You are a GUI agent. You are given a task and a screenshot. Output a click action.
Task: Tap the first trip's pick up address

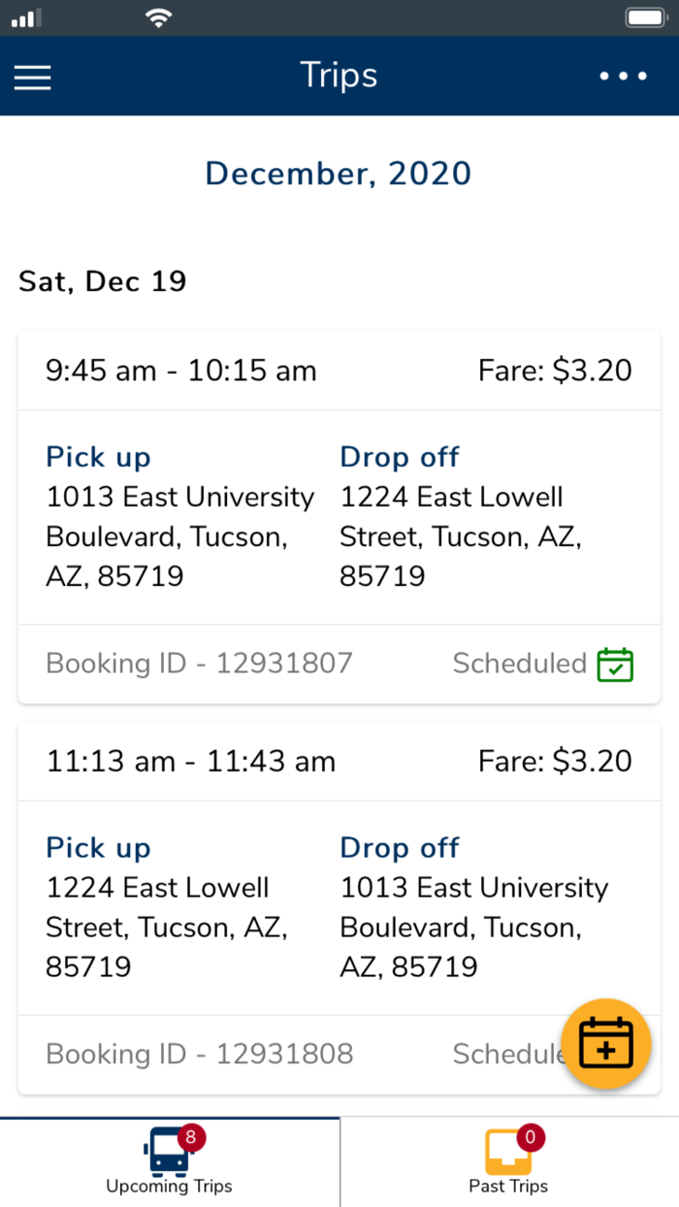[180, 537]
